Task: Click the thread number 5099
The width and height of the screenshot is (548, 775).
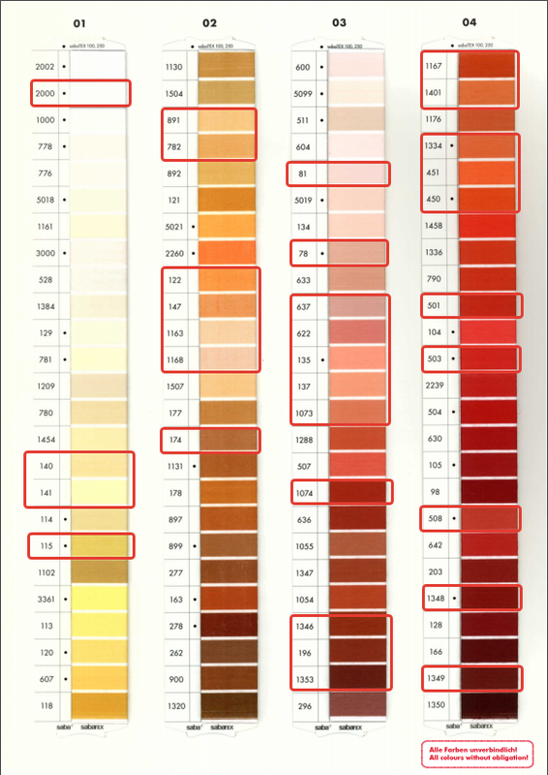Action: [303, 93]
